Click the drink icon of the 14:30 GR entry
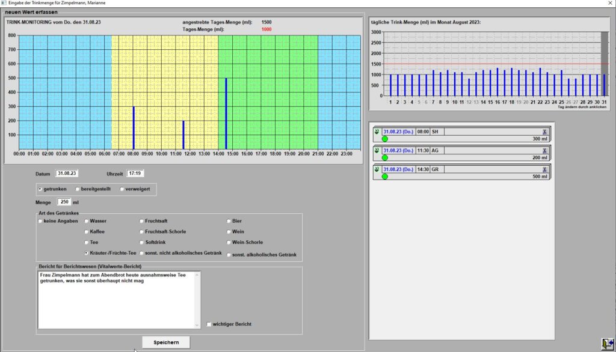Image resolution: width=616 pixels, height=352 pixels. click(x=377, y=169)
